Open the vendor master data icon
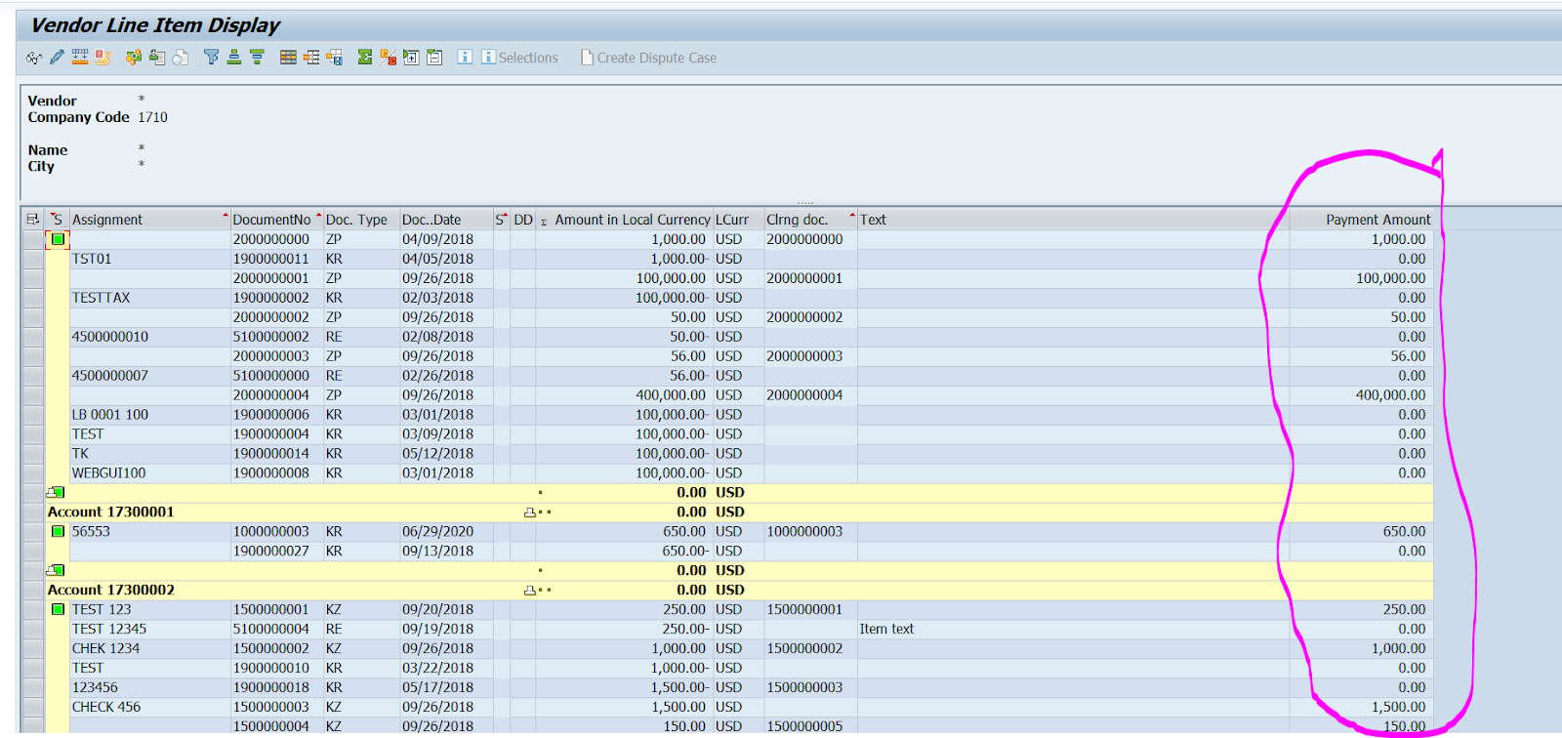Screen dimensions: 1562x738 coord(157,58)
